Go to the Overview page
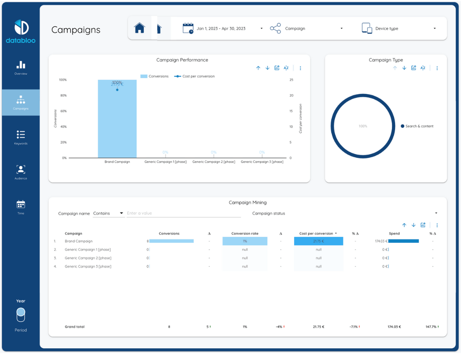 click(21, 68)
